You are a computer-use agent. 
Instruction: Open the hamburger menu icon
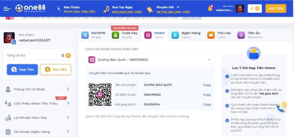tap(7, 9)
